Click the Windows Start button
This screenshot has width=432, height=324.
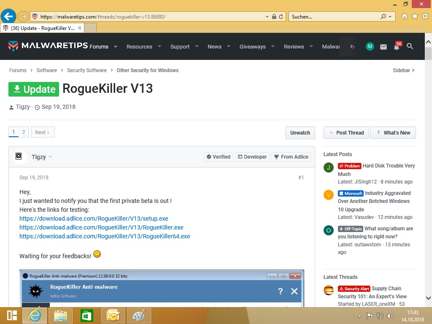coord(11,316)
